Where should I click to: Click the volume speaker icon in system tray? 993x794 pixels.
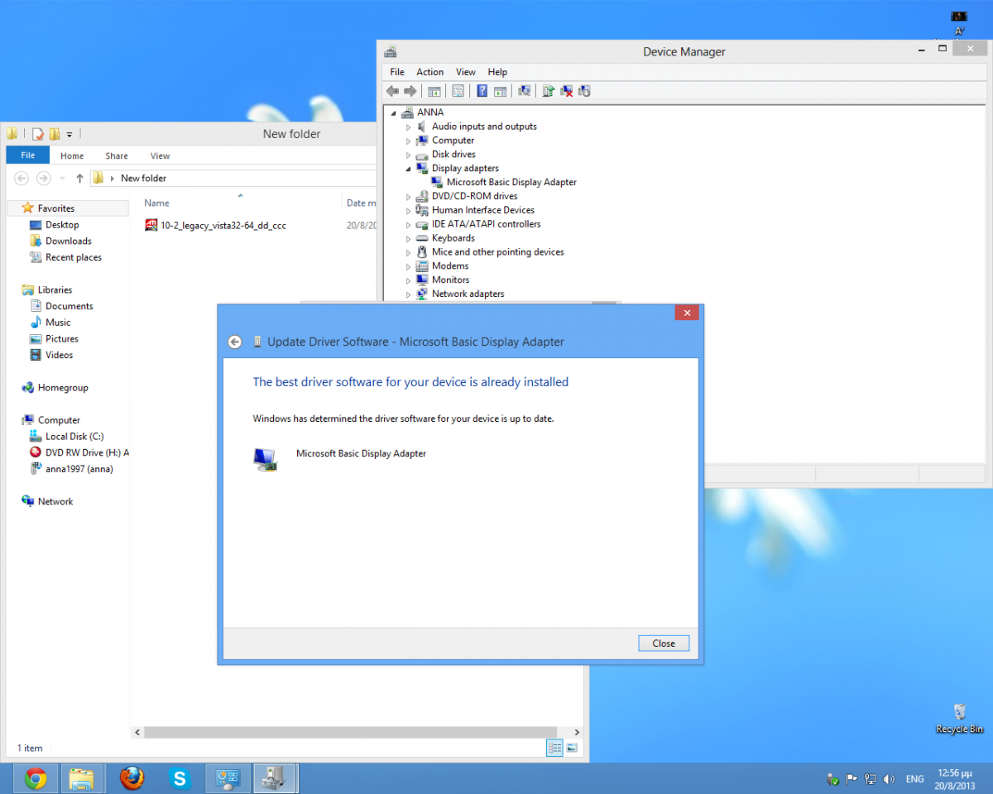[889, 779]
